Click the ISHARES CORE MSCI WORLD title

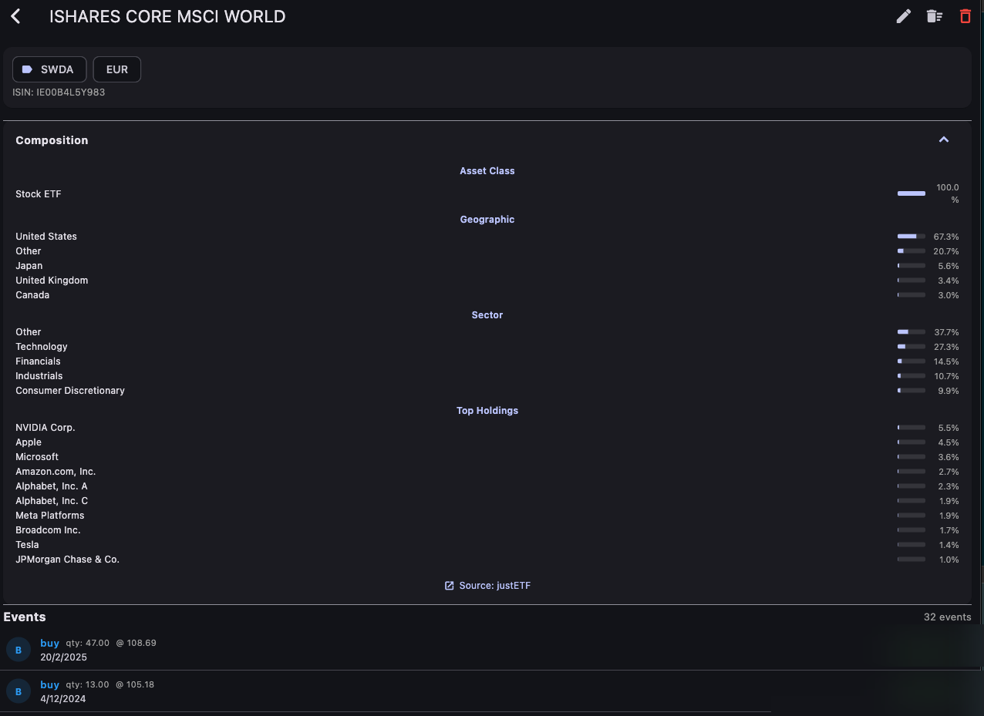167,16
